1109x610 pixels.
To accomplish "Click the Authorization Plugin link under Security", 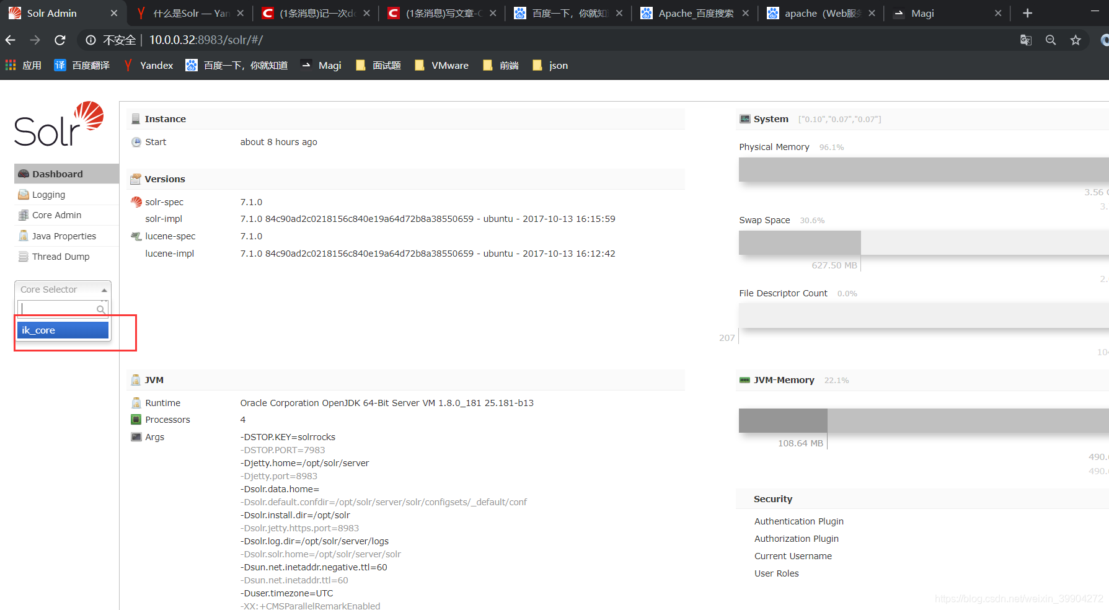I will pyautogui.click(x=796, y=538).
